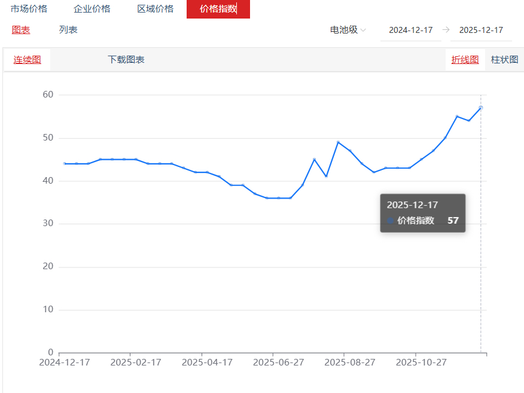Click the blue 价格指数 marker in the tooltip
524x393 pixels.
click(x=390, y=221)
